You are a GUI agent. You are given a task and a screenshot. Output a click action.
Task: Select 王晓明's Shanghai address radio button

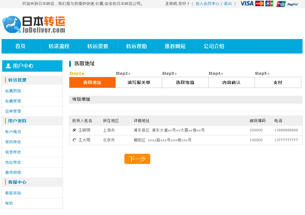pyautogui.click(x=74, y=130)
